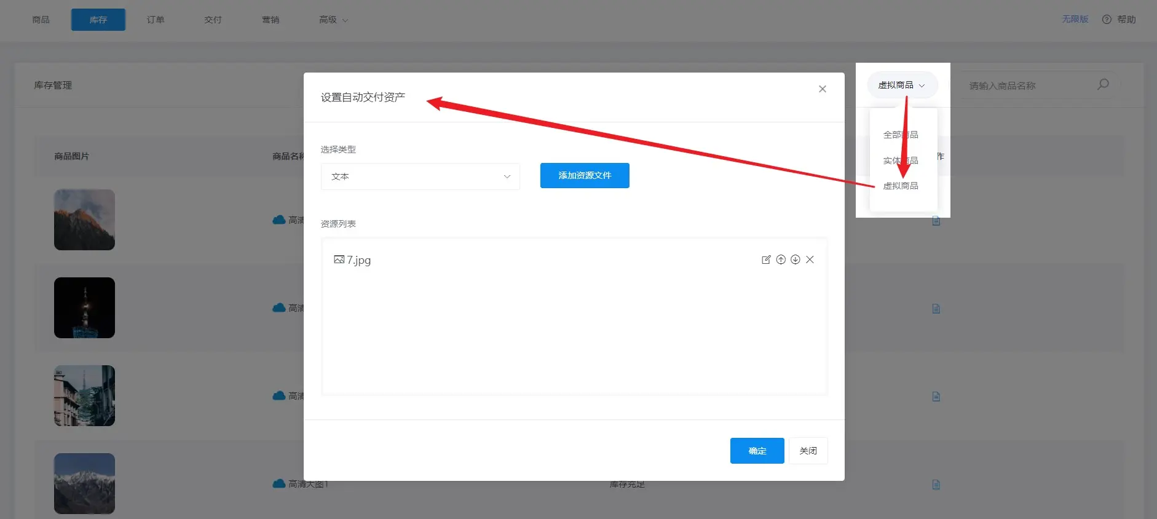Image resolution: width=1157 pixels, height=519 pixels.
Task: Confirm with the 确定 button
Action: tap(757, 451)
